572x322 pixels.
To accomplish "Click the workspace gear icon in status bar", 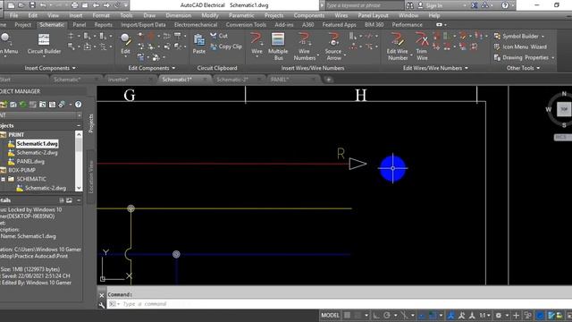I will [499, 316].
